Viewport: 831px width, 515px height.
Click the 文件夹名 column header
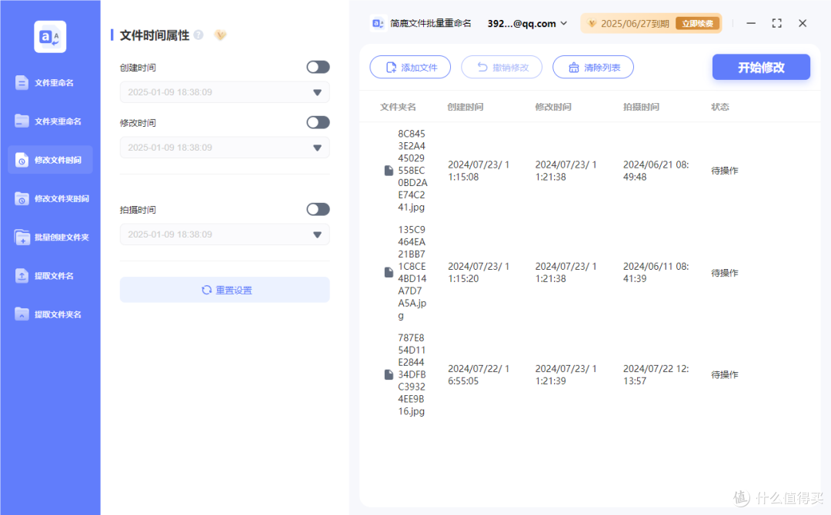pyautogui.click(x=398, y=107)
